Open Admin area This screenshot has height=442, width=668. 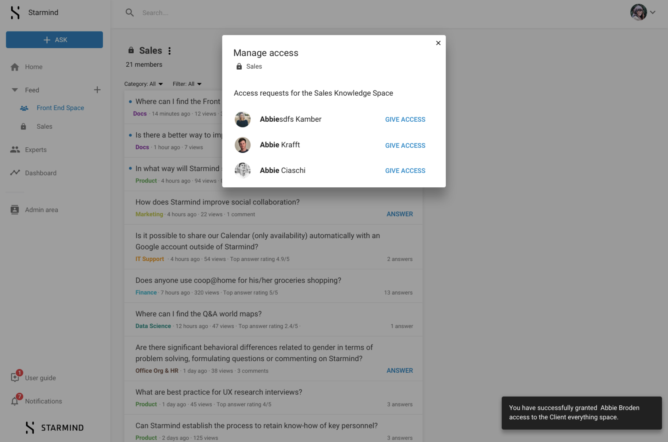[41, 210]
